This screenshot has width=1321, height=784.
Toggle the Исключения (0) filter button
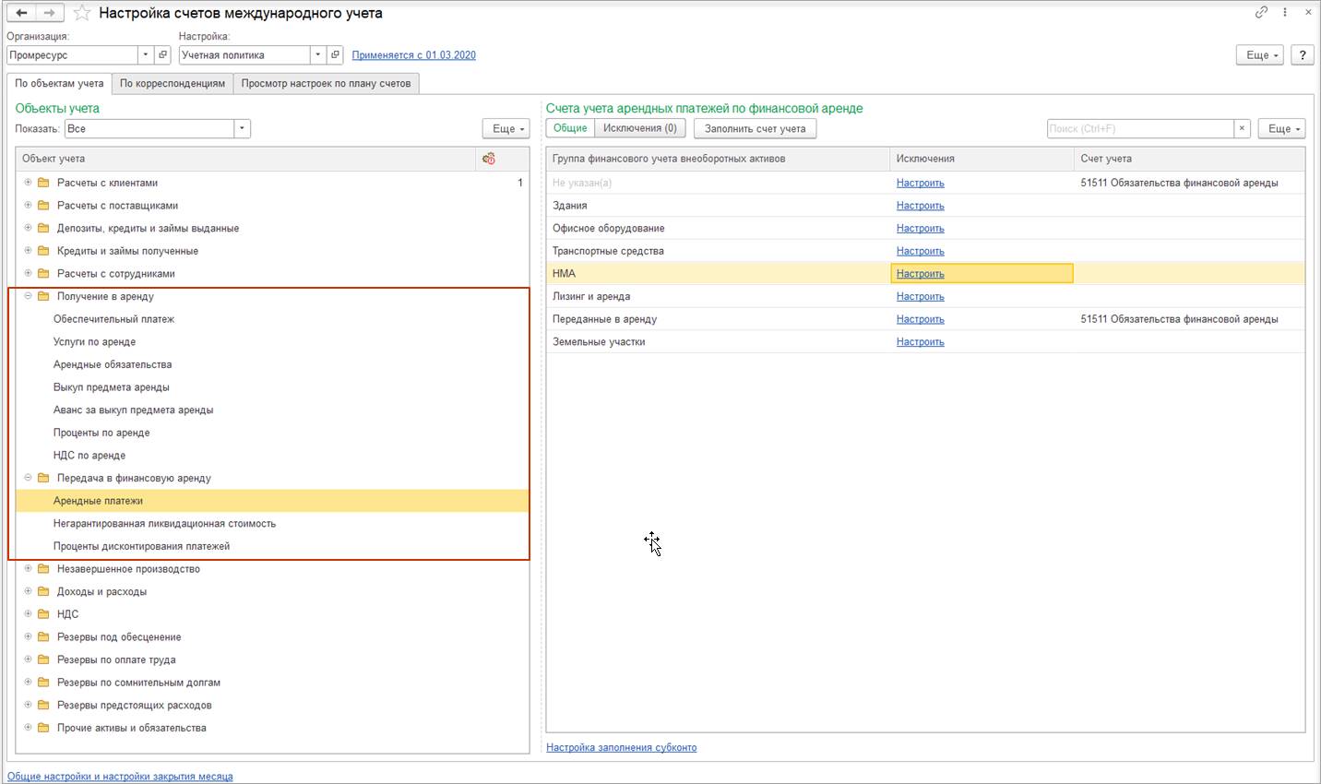point(639,129)
